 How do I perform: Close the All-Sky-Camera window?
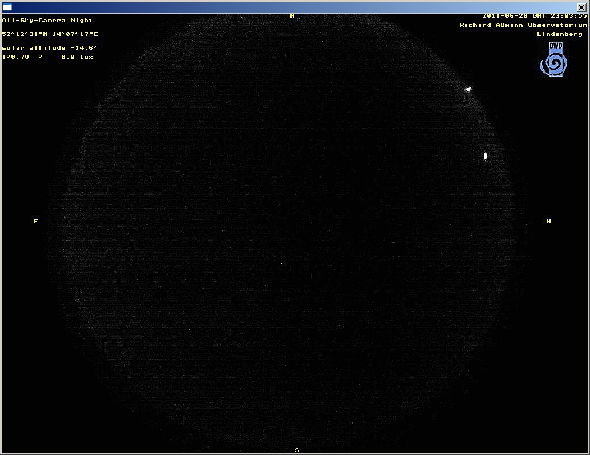pyautogui.click(x=581, y=7)
